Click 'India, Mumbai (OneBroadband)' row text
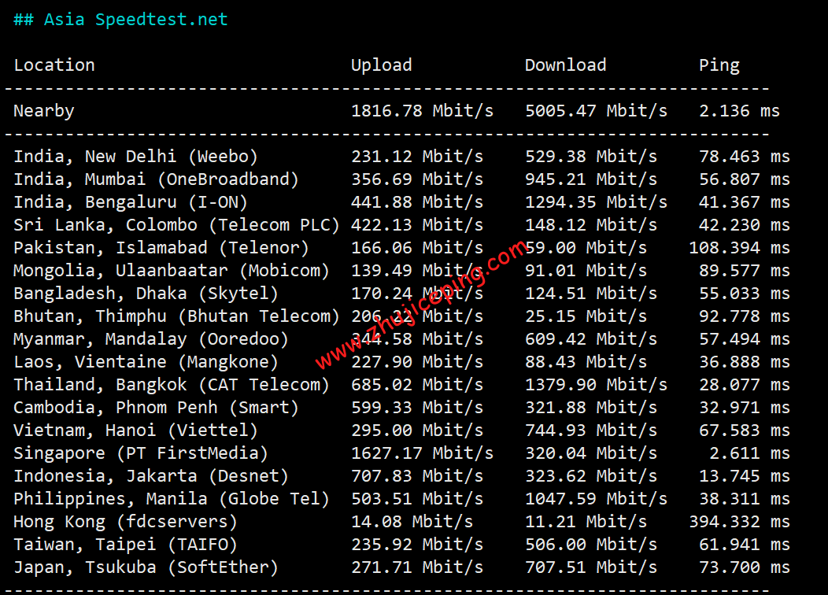The width and height of the screenshot is (828, 595). click(x=157, y=179)
